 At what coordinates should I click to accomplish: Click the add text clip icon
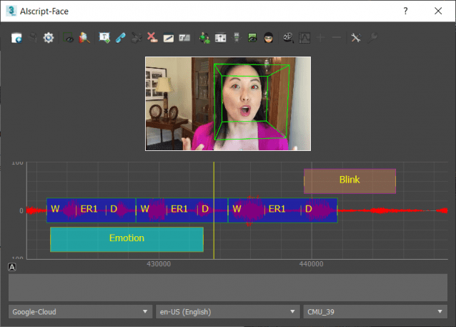pos(104,38)
